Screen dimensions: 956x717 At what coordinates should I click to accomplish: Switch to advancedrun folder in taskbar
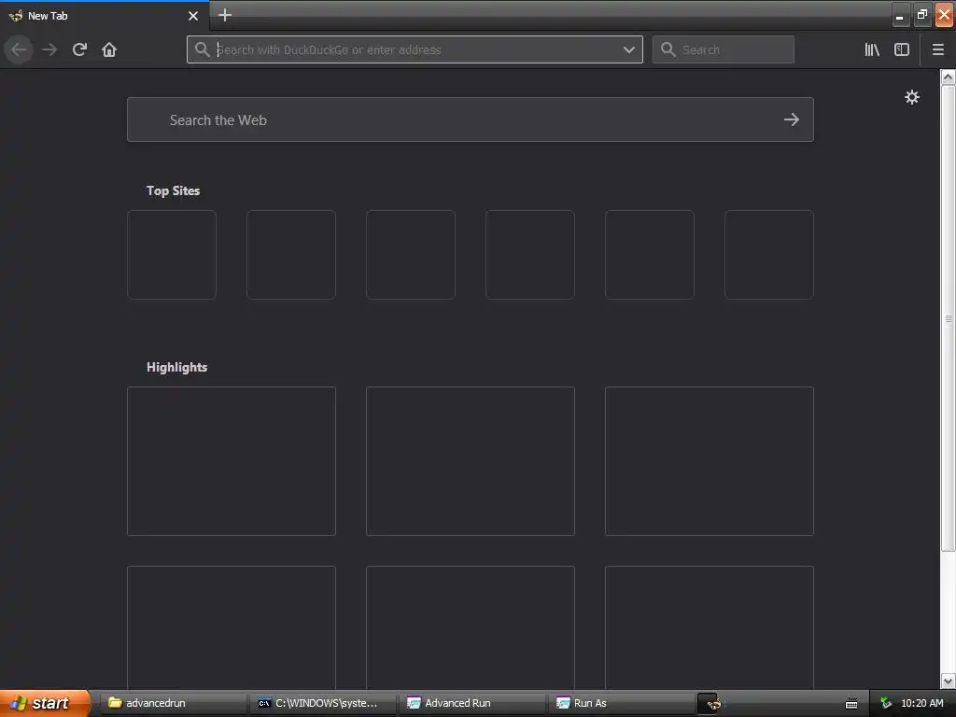pos(172,703)
